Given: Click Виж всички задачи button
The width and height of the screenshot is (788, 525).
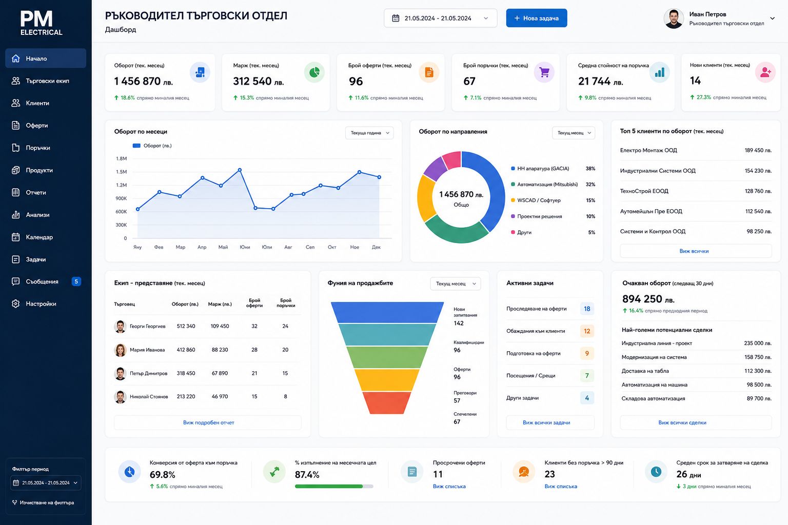Looking at the screenshot, I should tap(550, 422).
